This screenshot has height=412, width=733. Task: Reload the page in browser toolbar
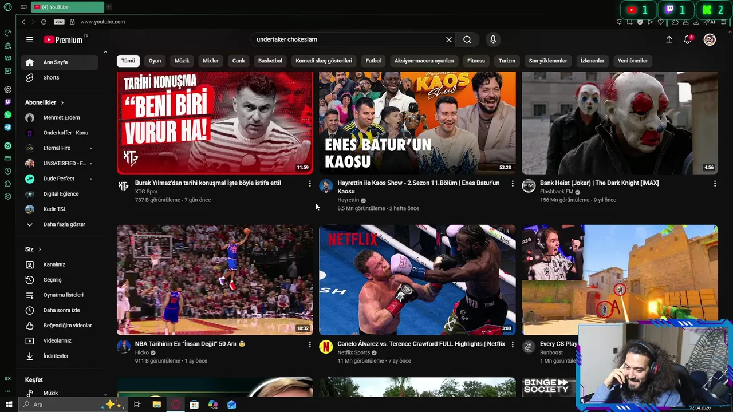pos(44,22)
